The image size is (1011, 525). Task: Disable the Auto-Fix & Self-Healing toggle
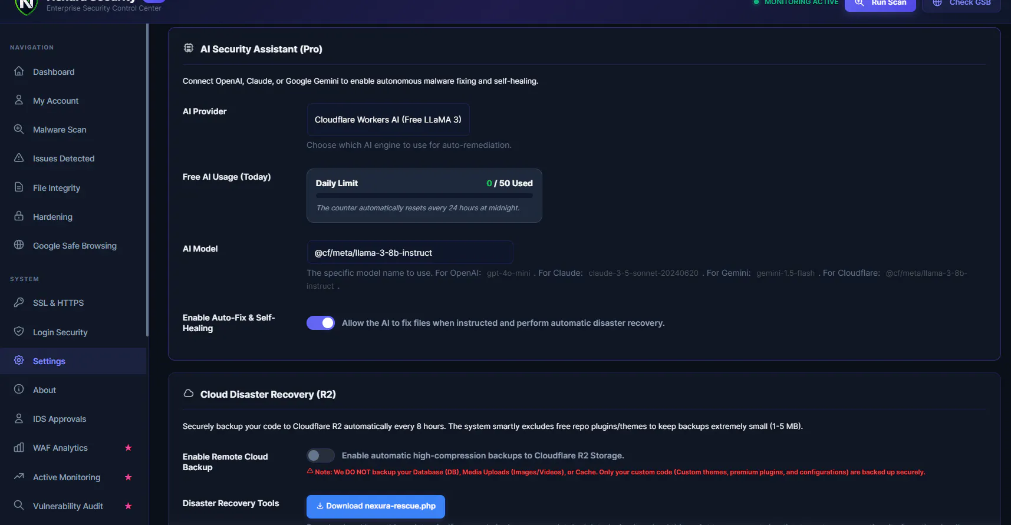point(321,323)
